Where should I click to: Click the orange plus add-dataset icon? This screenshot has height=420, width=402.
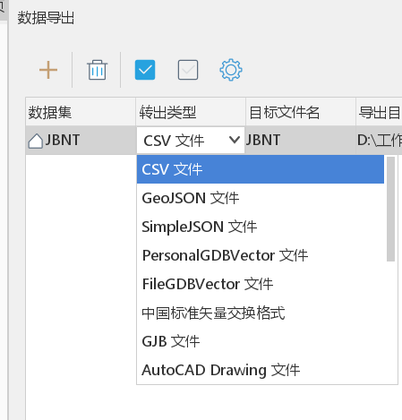pyautogui.click(x=48, y=70)
